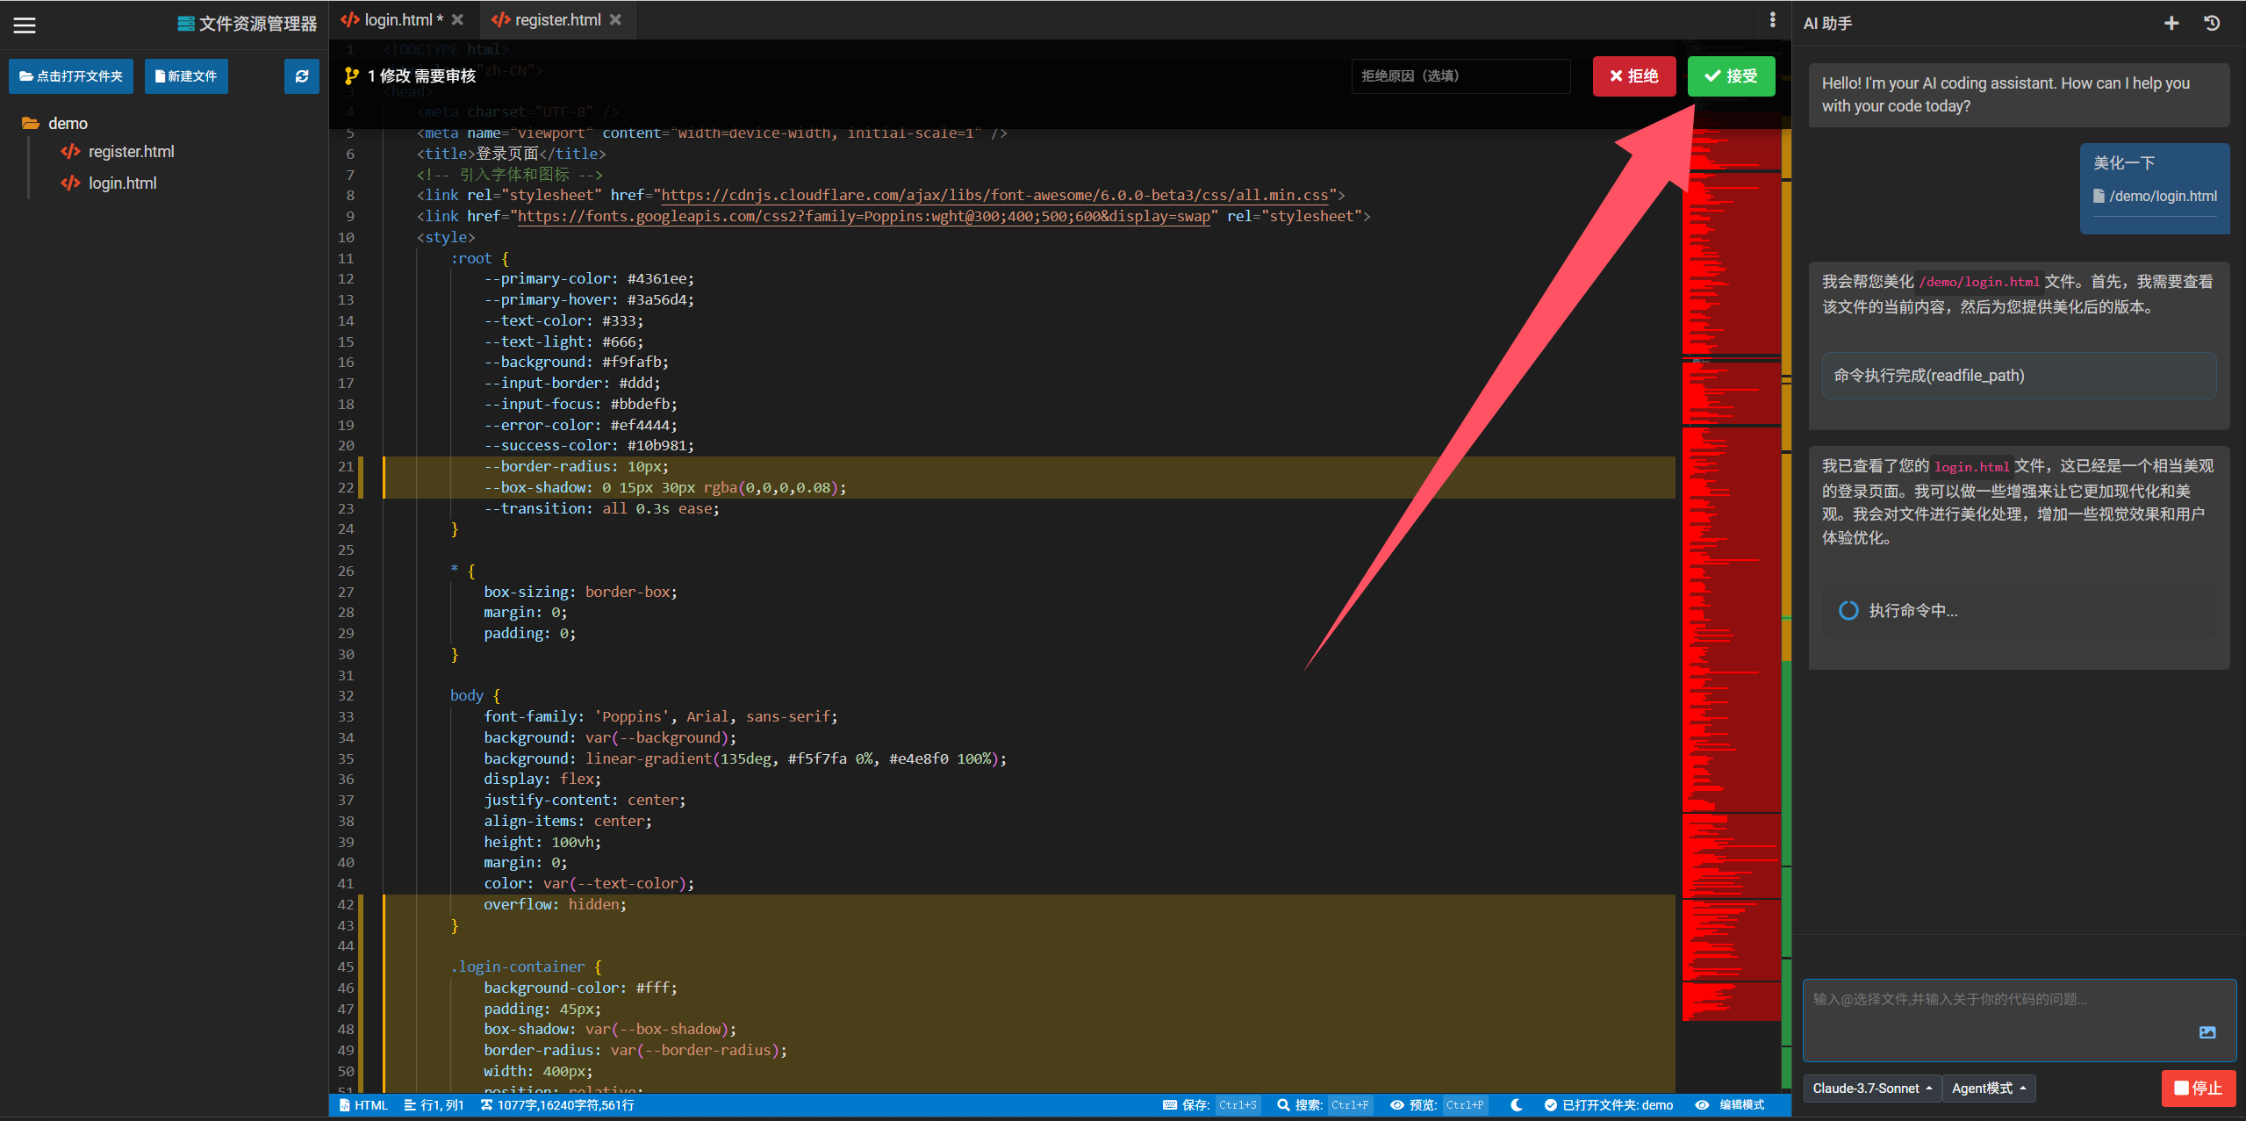
Task: Start a new AI chat with plus icon
Action: [x=2171, y=24]
